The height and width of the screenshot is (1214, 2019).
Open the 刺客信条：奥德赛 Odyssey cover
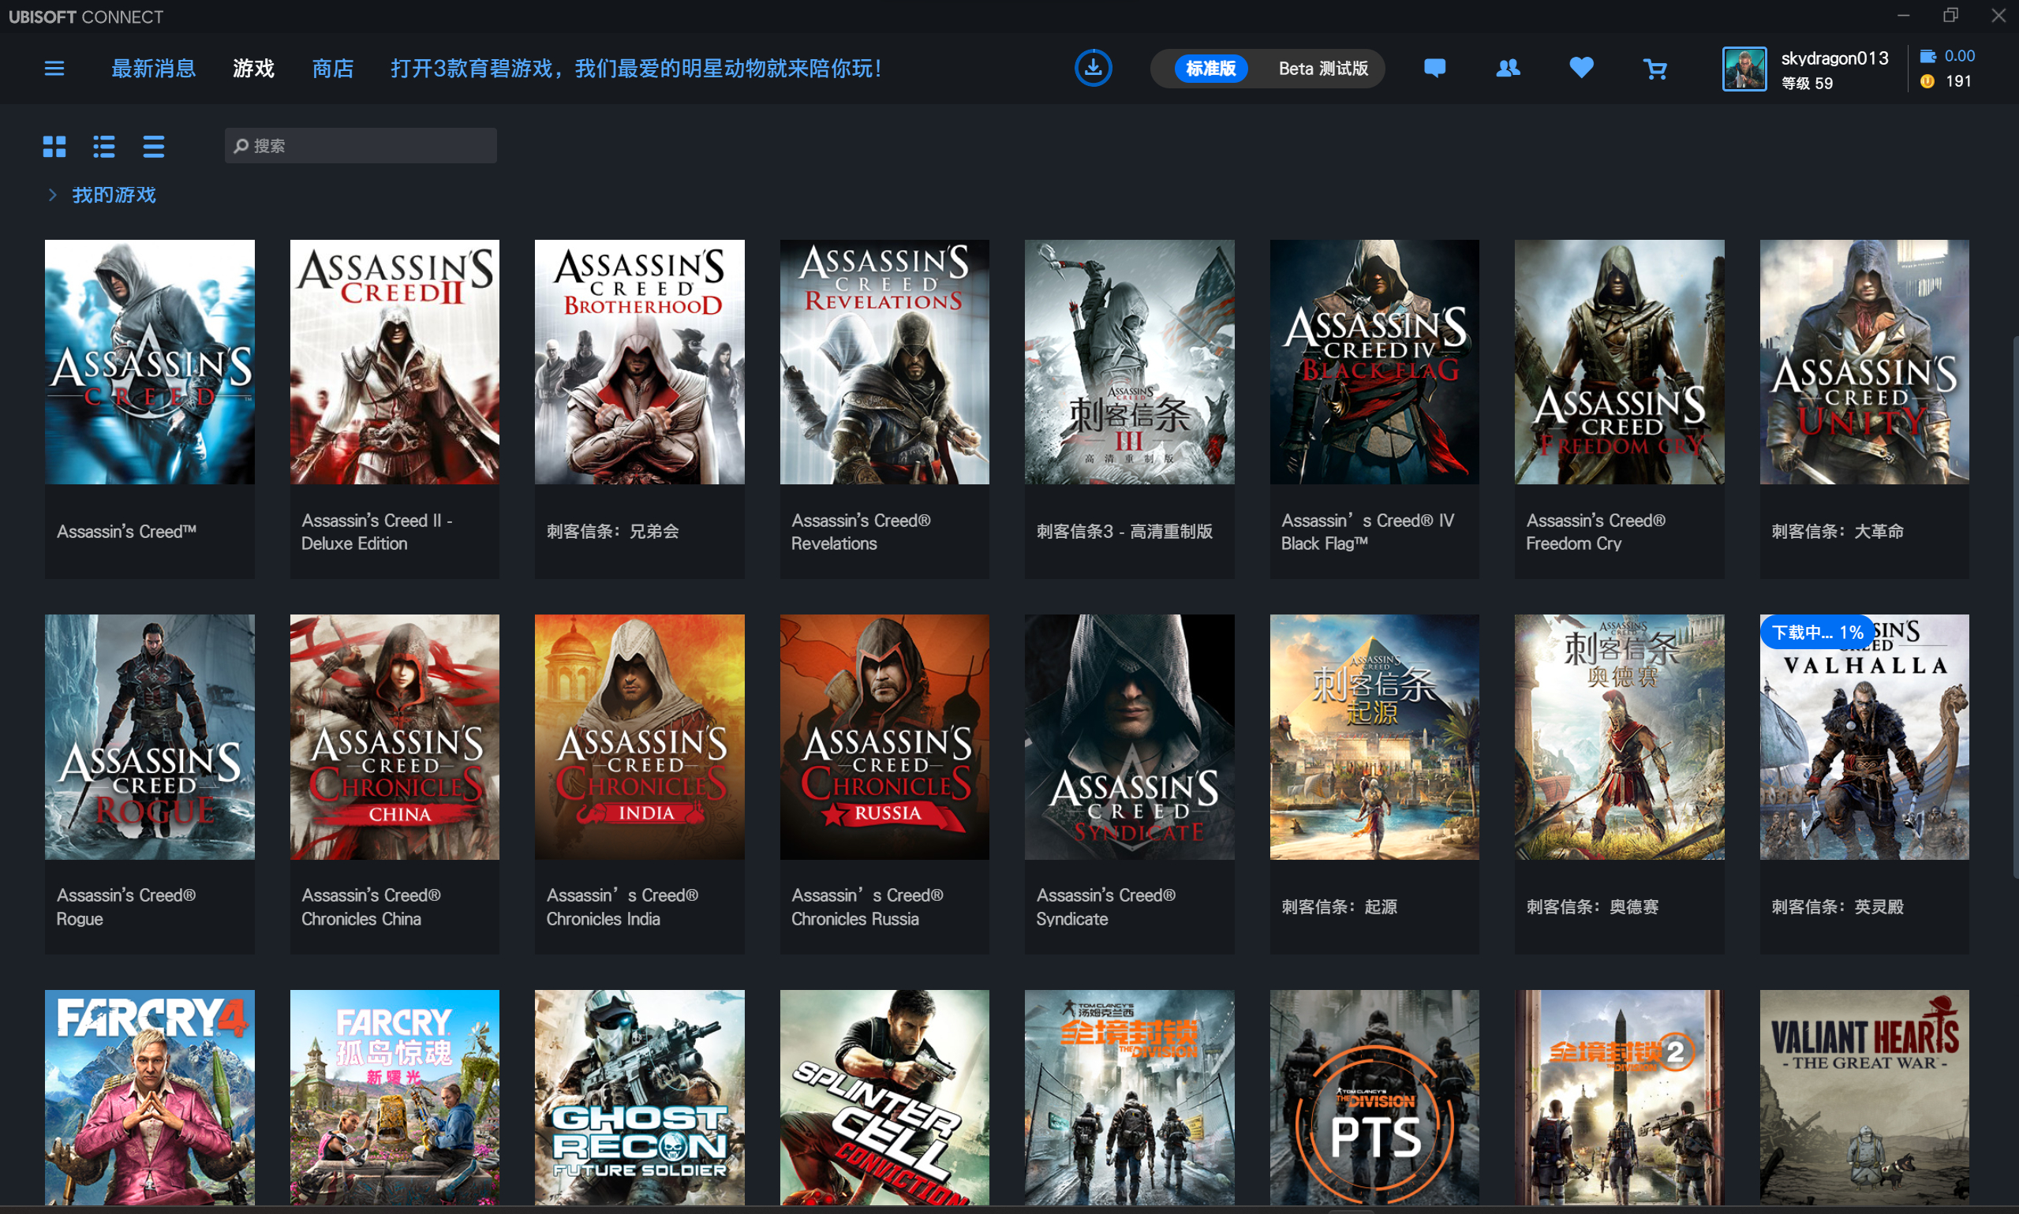click(1620, 737)
